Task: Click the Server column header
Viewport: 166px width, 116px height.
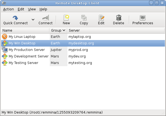Action: [x=115, y=30]
